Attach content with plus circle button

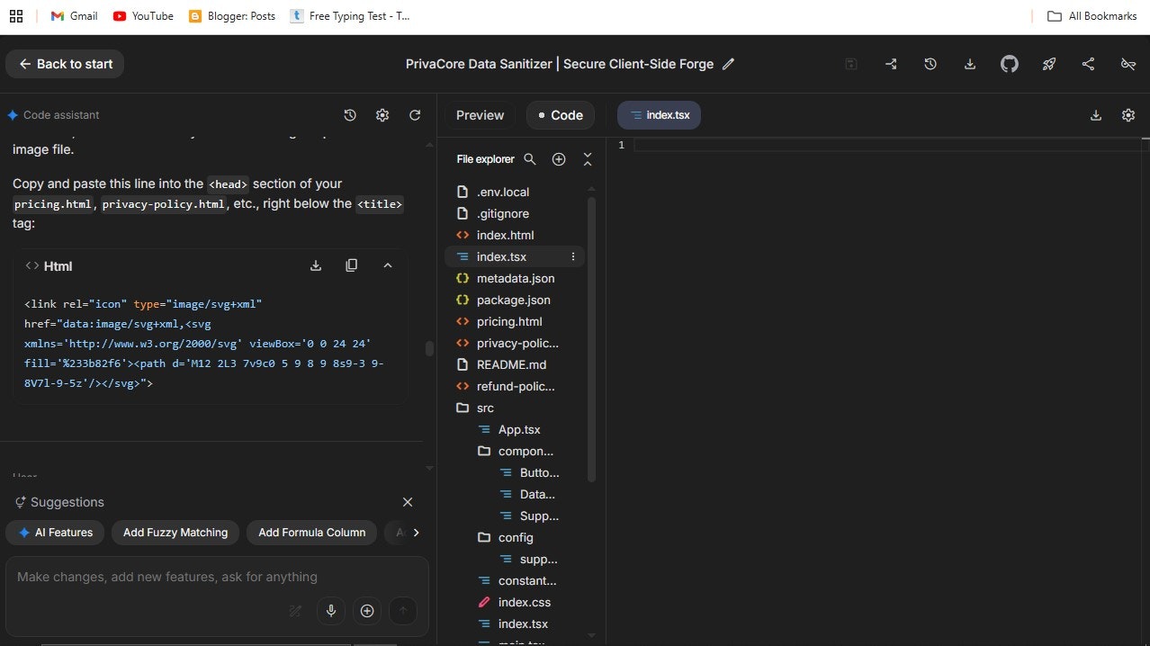pos(367,611)
